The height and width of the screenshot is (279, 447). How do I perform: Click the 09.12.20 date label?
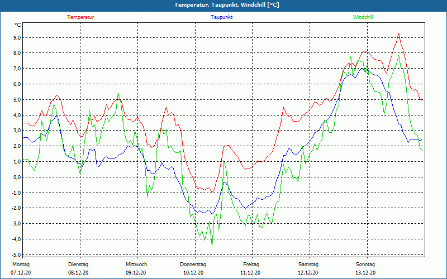pos(136,273)
